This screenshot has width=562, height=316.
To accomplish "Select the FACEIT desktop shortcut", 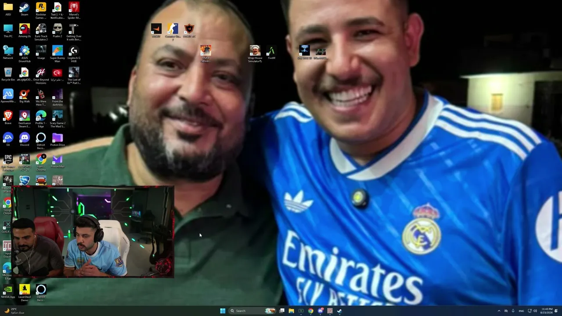I will coord(156,31).
